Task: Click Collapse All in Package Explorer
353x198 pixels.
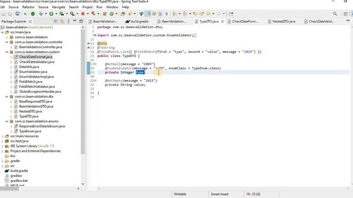Action: tap(56, 21)
